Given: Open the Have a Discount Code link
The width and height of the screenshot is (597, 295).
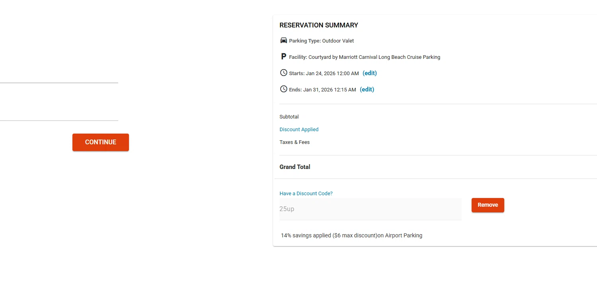Looking at the screenshot, I should click(x=306, y=194).
